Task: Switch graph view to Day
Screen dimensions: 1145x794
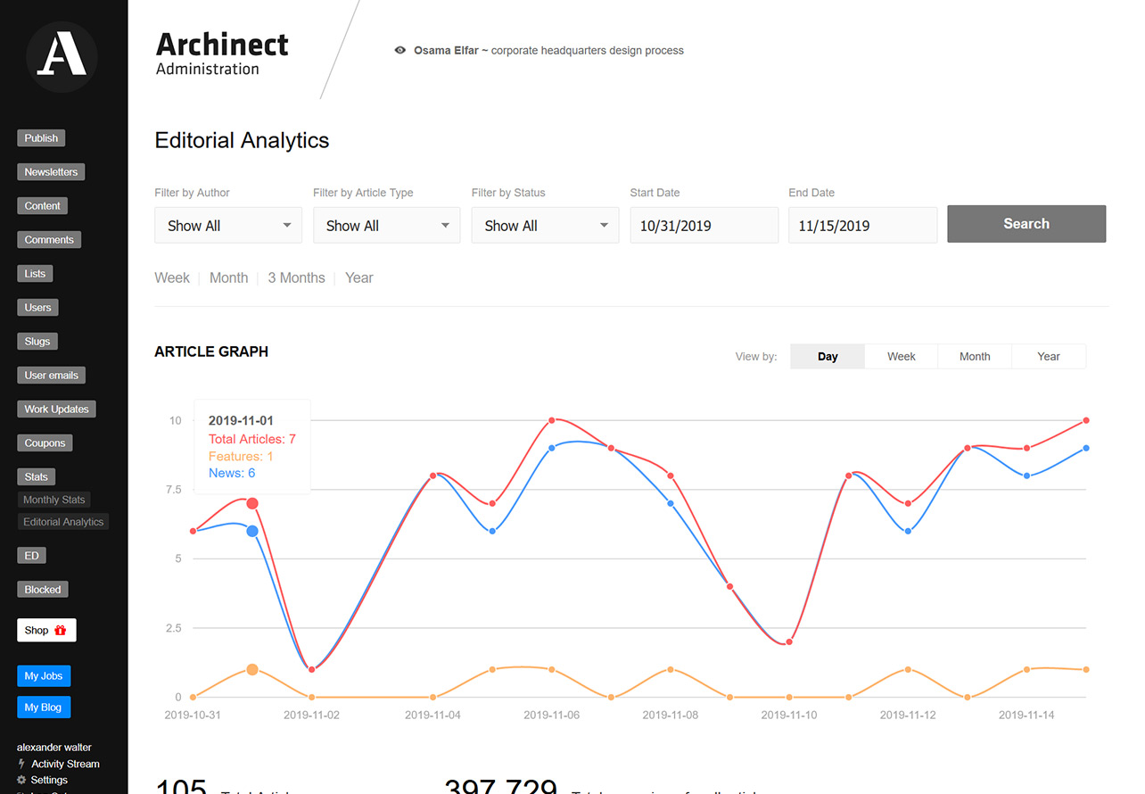Action: [828, 356]
